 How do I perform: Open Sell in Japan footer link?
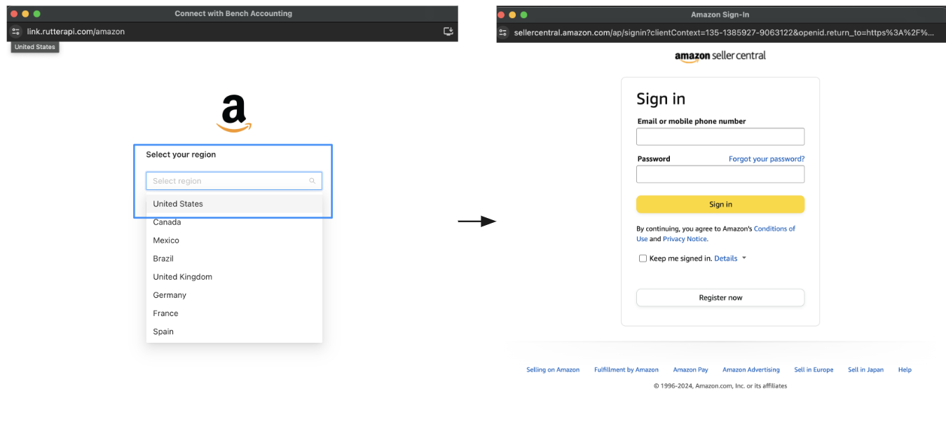pos(865,369)
